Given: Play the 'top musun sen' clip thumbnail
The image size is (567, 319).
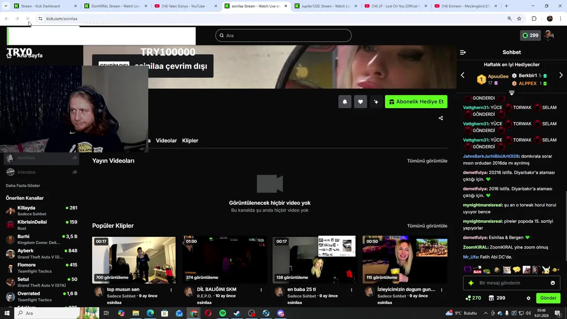Looking at the screenshot, I should tap(134, 260).
